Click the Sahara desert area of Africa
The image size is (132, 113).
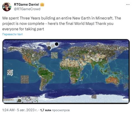tap(70, 64)
